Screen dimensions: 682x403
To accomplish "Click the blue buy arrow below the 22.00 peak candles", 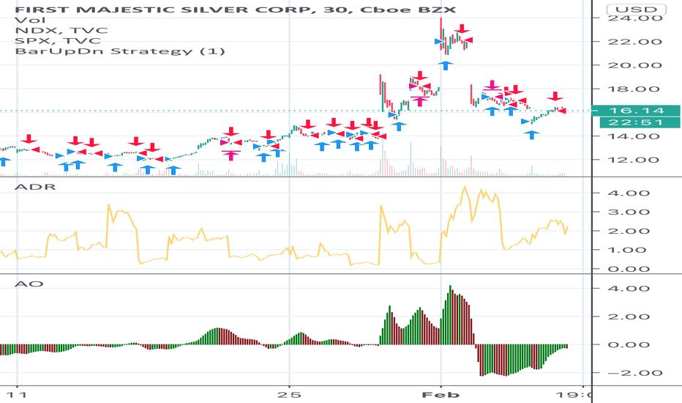I will tap(446, 65).
